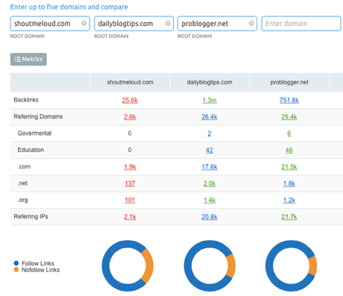Open problogger.net referring IPs 21.7k
The image size is (343, 296).
pyautogui.click(x=289, y=217)
